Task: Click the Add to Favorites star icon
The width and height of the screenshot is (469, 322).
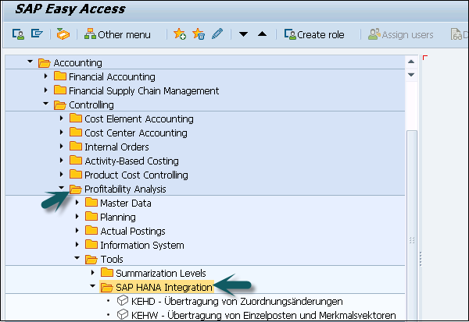Action: [180, 34]
